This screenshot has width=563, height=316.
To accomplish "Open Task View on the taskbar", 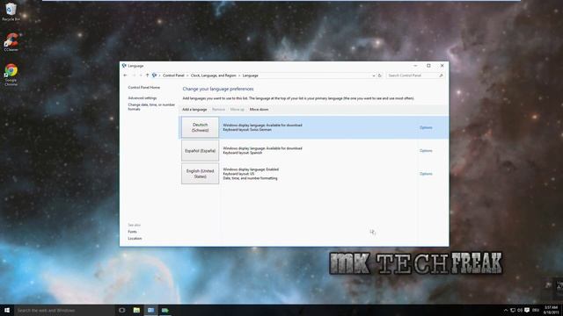I will coord(122,310).
